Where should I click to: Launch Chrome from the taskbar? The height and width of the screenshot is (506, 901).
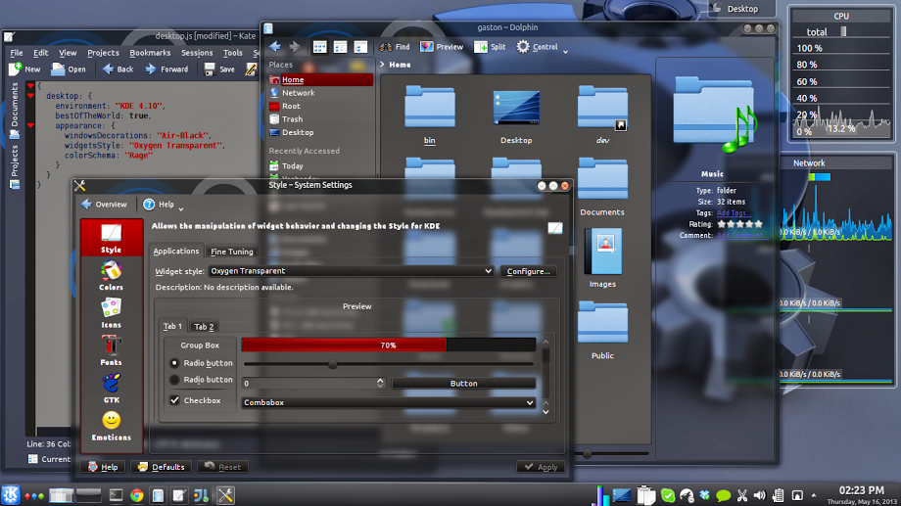[137, 495]
